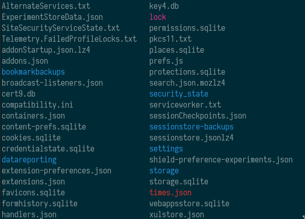Select the sessionstore-backups directory

tap(192, 127)
